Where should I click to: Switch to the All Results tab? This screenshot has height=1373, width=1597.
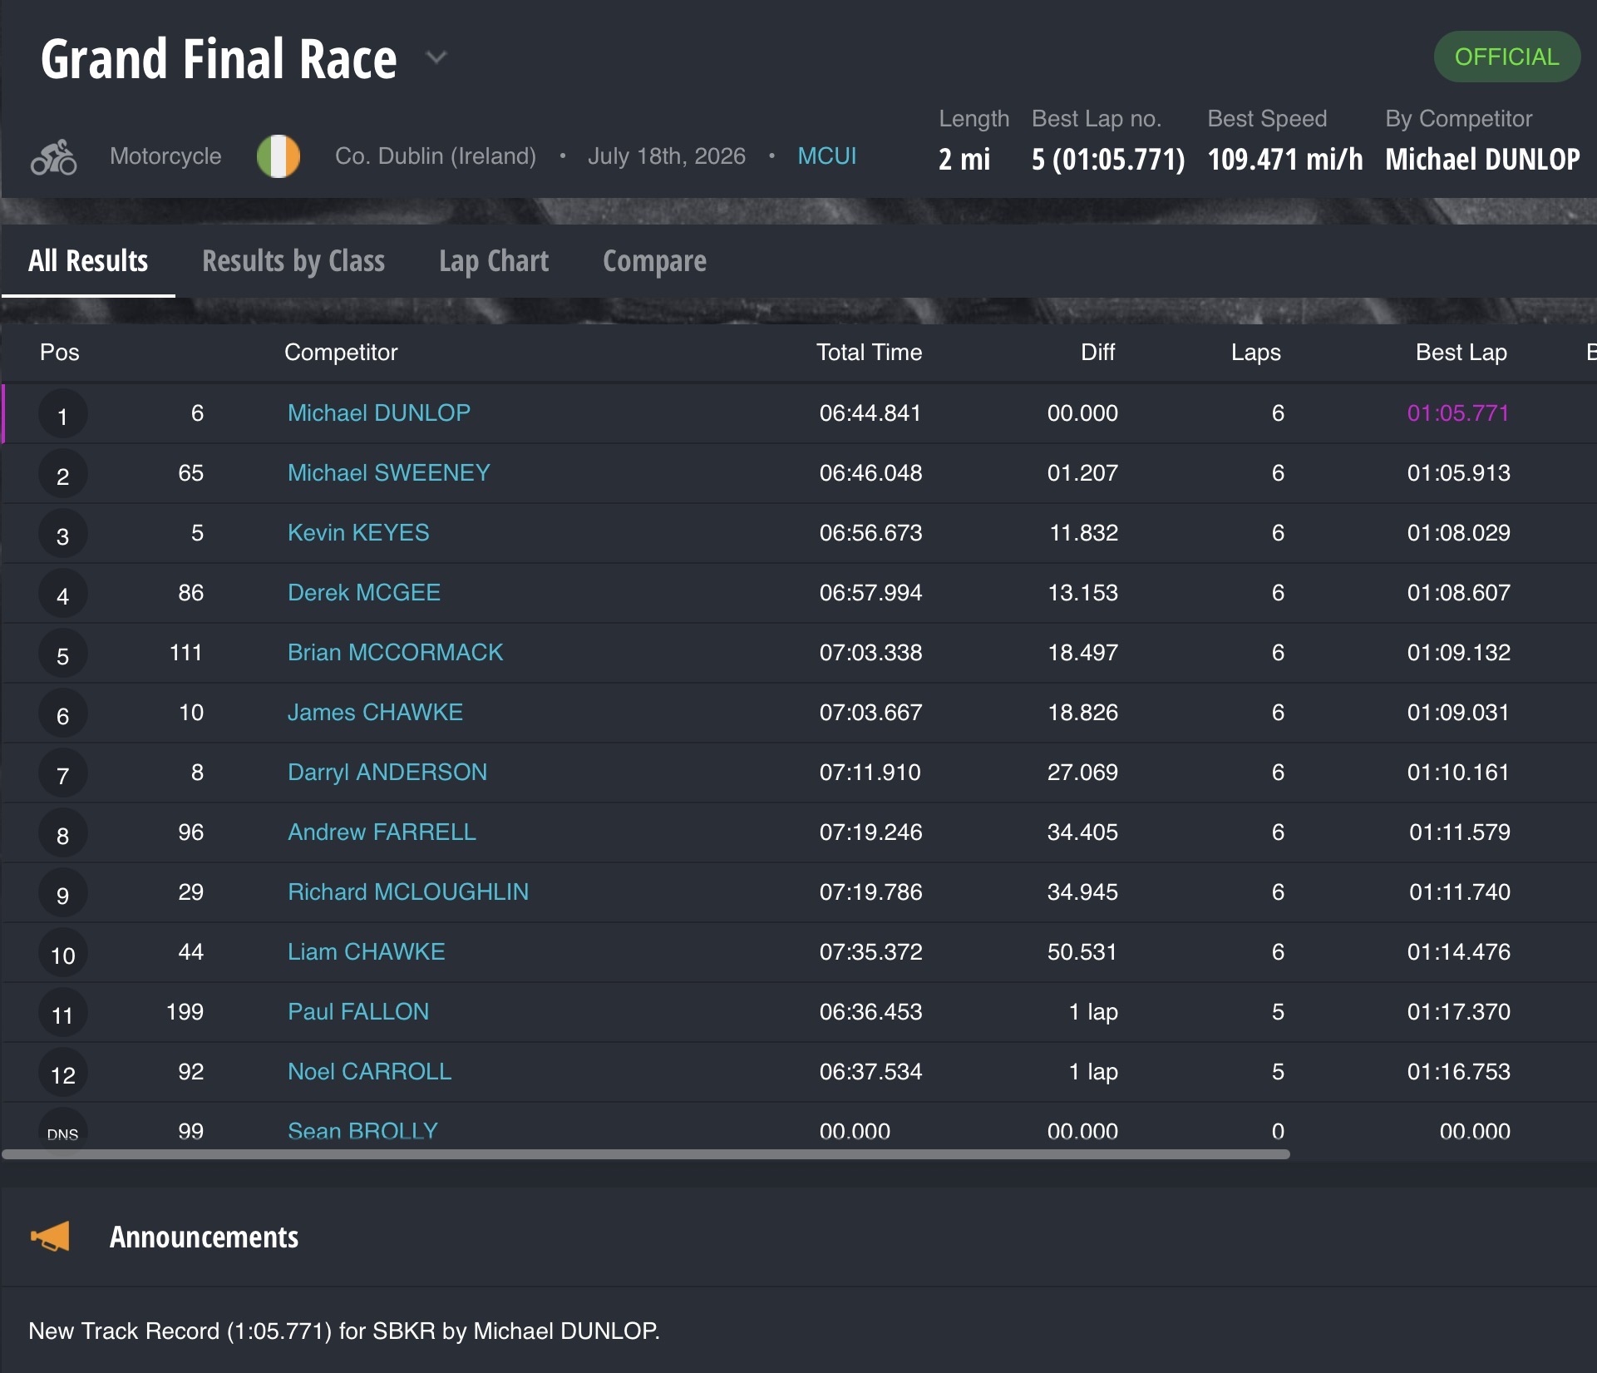[88, 261]
